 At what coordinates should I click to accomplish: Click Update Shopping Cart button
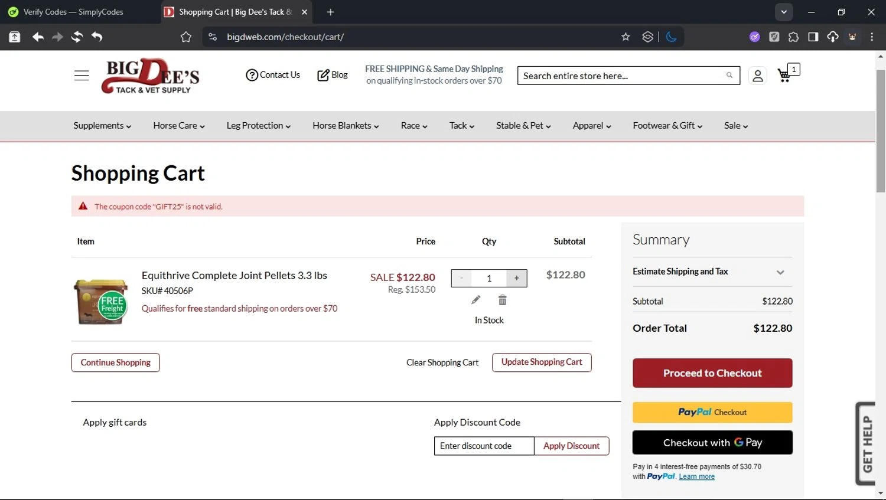tap(542, 362)
